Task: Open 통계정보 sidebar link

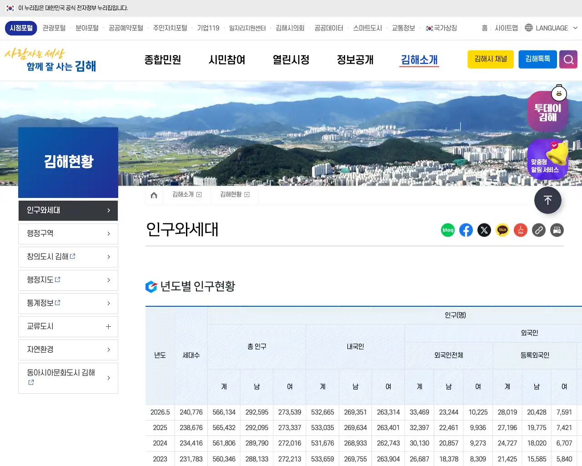Action: [x=68, y=304]
